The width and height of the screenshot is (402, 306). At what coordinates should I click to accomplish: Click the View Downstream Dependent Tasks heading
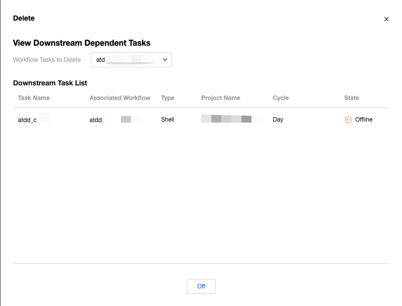click(x=82, y=43)
